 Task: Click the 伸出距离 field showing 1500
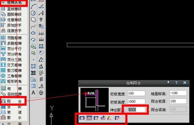pyautogui.click(x=136, y=110)
